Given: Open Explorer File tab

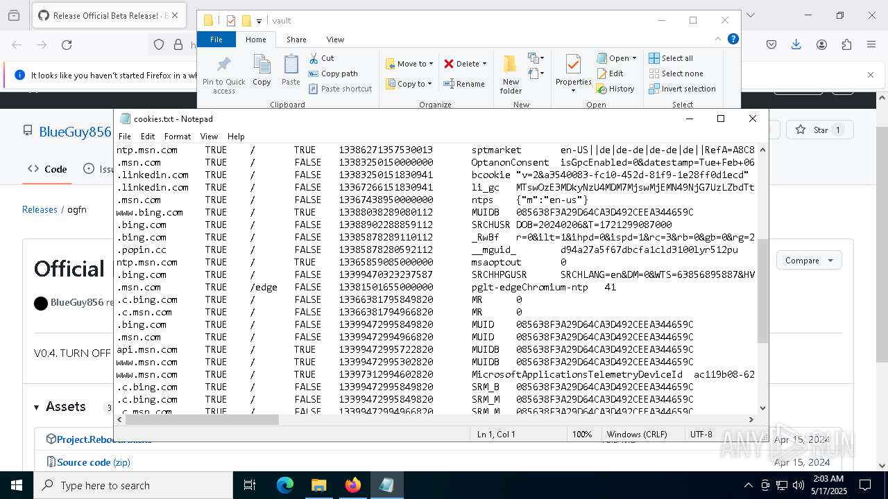Looking at the screenshot, I should coord(216,40).
